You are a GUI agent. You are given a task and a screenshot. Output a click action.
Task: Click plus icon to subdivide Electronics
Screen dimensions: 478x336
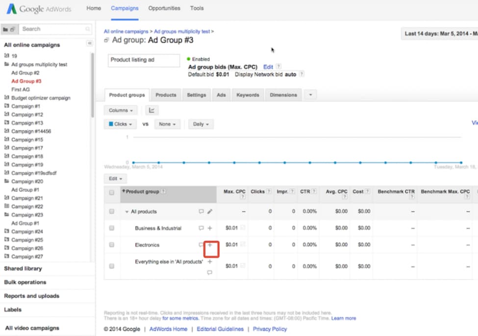(x=210, y=245)
